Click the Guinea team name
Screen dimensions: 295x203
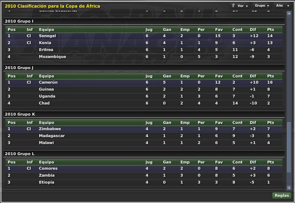(x=47, y=89)
